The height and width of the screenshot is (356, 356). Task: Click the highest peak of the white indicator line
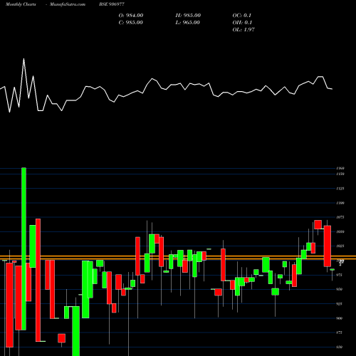point(23,59)
